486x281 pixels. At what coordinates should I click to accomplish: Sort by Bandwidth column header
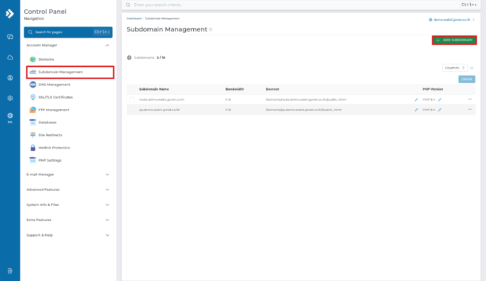234,89
